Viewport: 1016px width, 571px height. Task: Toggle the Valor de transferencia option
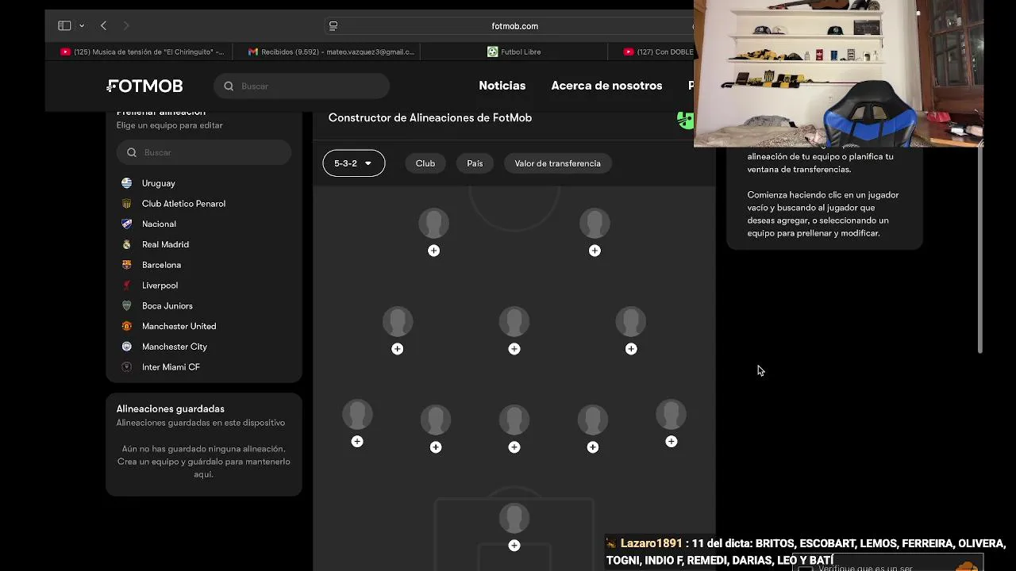click(x=557, y=163)
